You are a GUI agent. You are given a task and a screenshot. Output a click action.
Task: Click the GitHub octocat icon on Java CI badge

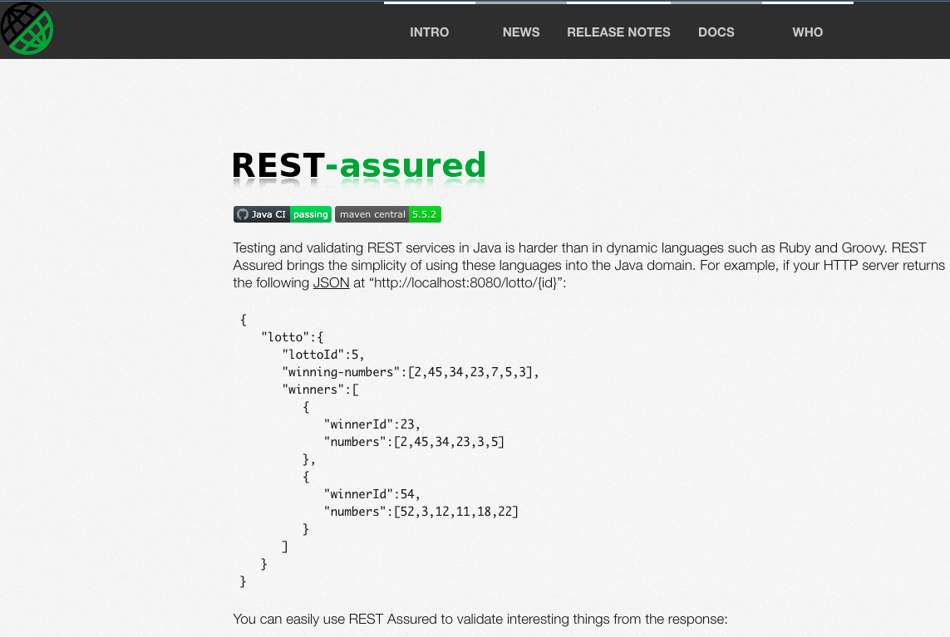pos(241,213)
